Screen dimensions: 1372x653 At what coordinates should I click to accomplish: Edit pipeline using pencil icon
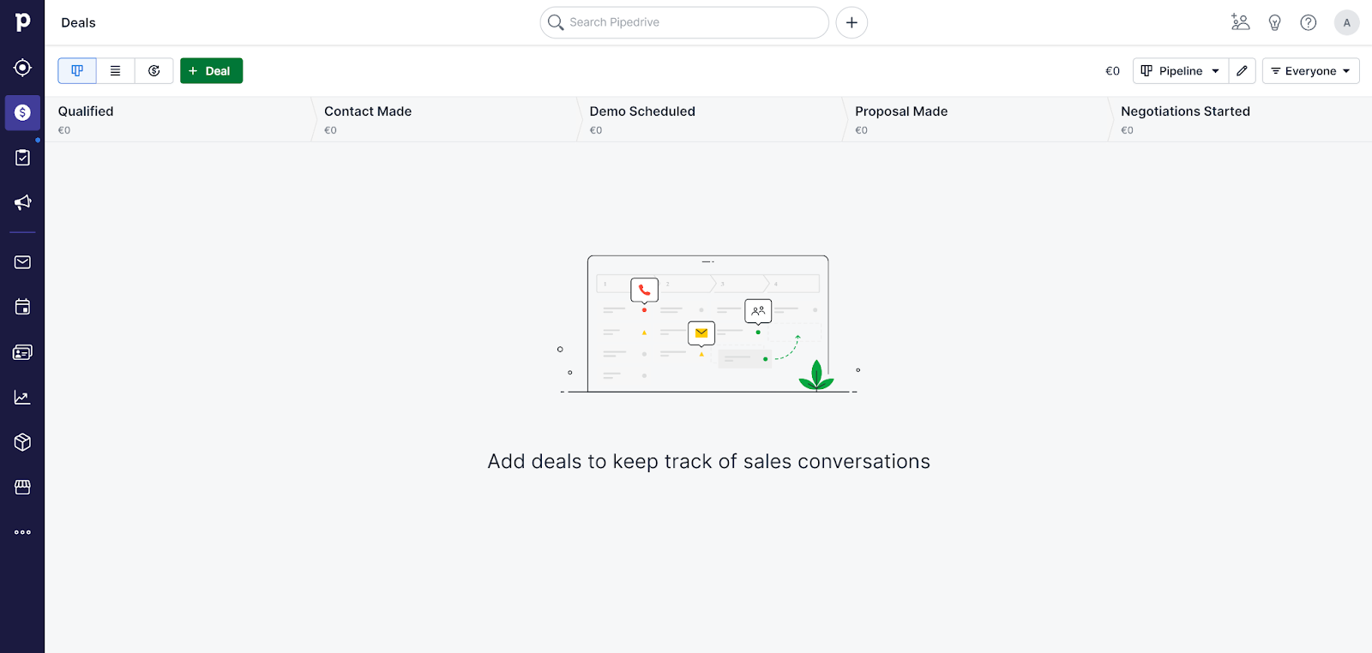click(x=1242, y=71)
